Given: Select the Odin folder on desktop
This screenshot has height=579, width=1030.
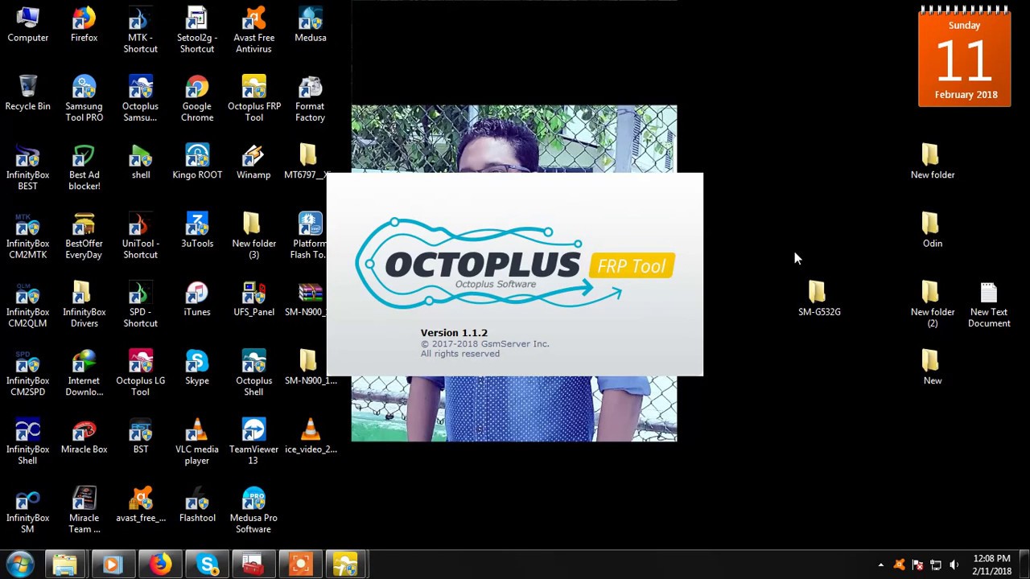Looking at the screenshot, I should click(x=932, y=231).
